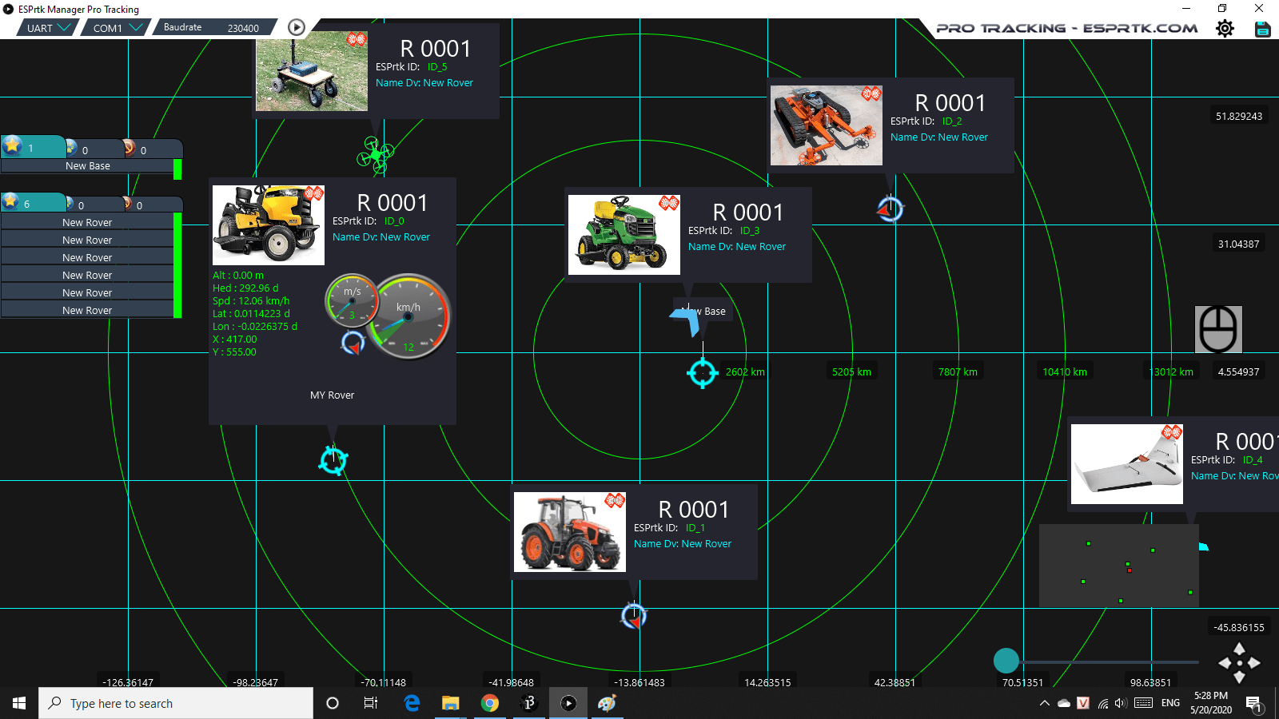This screenshot has height=719, width=1279.
Task: Open the settings gear in the title bar
Action: (x=1225, y=28)
